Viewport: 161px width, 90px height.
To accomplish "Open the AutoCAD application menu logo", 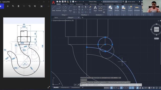I will tap(53, 2).
